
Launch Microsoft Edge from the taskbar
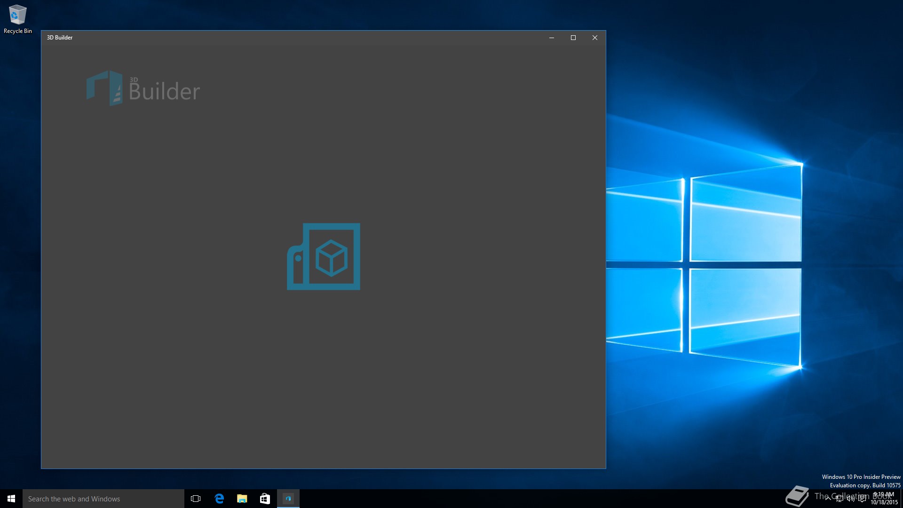(219, 499)
